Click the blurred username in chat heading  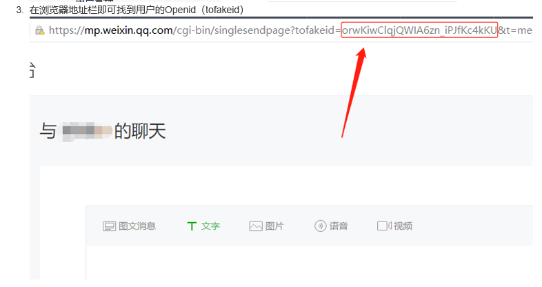point(86,132)
